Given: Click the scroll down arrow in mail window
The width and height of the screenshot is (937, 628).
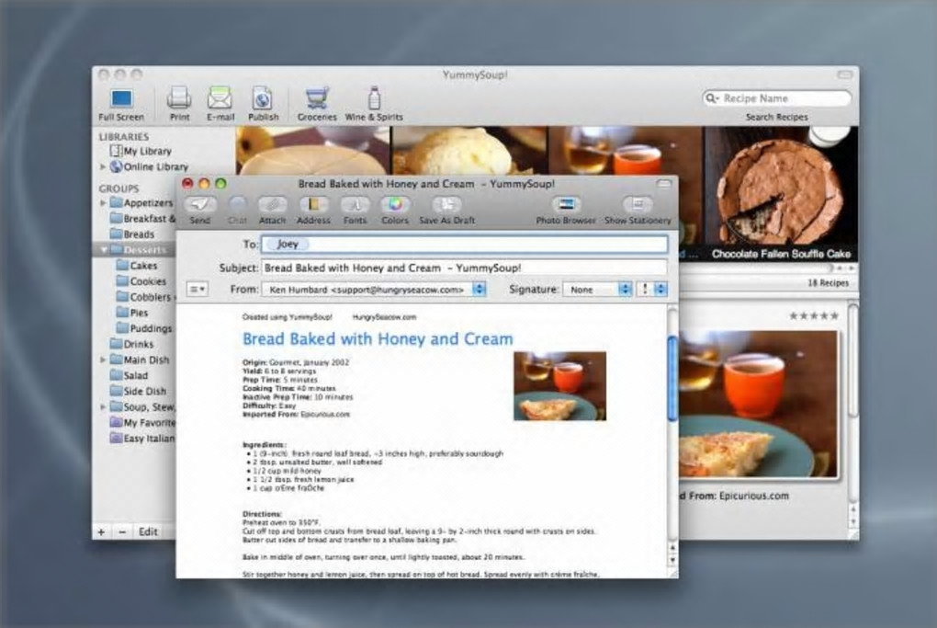Looking at the screenshot, I should (x=672, y=561).
